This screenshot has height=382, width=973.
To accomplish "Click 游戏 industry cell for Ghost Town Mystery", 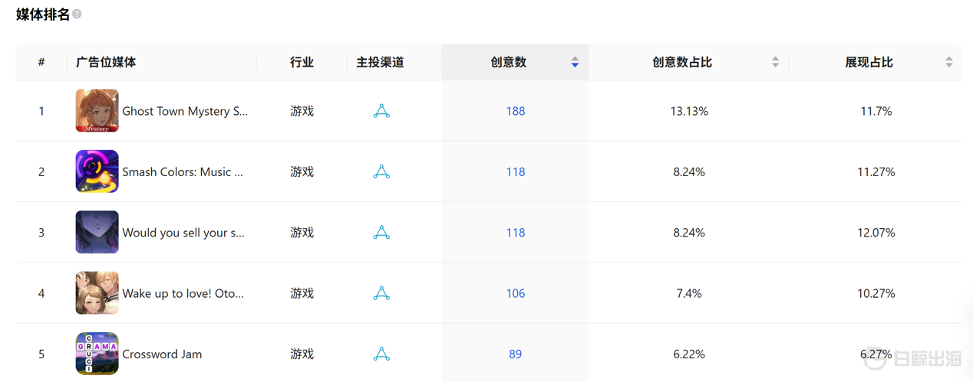I will pos(302,111).
